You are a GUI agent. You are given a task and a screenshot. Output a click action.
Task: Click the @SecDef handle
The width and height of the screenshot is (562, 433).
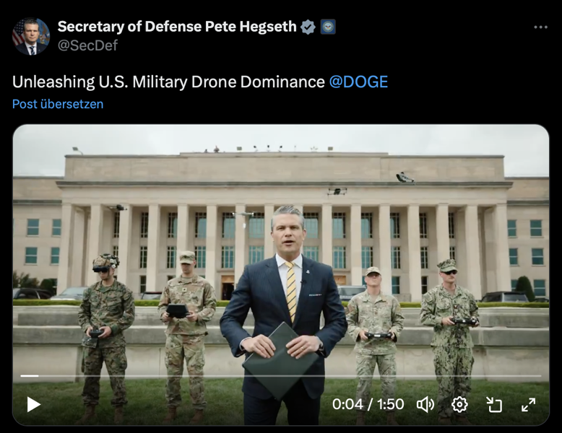click(87, 45)
